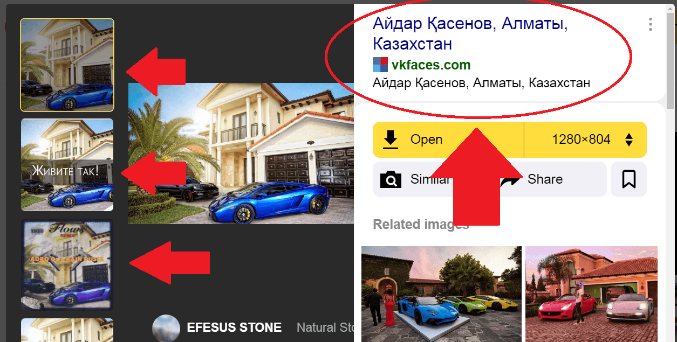Open related image with colorful Lamborghinis
Screen dimensions: 677x342
pos(441,294)
